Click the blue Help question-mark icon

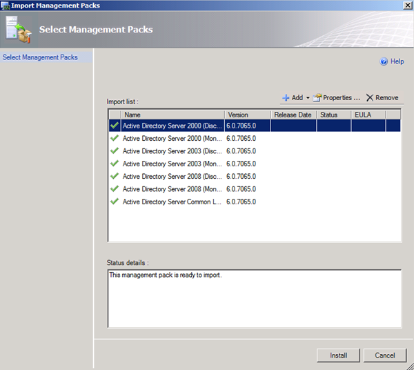pyautogui.click(x=384, y=61)
